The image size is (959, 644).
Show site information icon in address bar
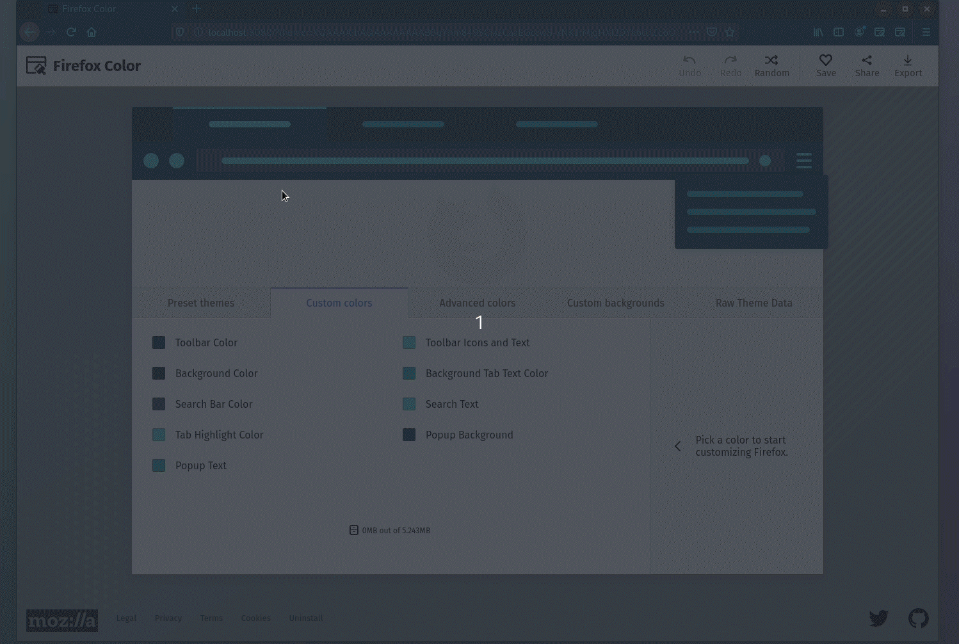pos(197,32)
